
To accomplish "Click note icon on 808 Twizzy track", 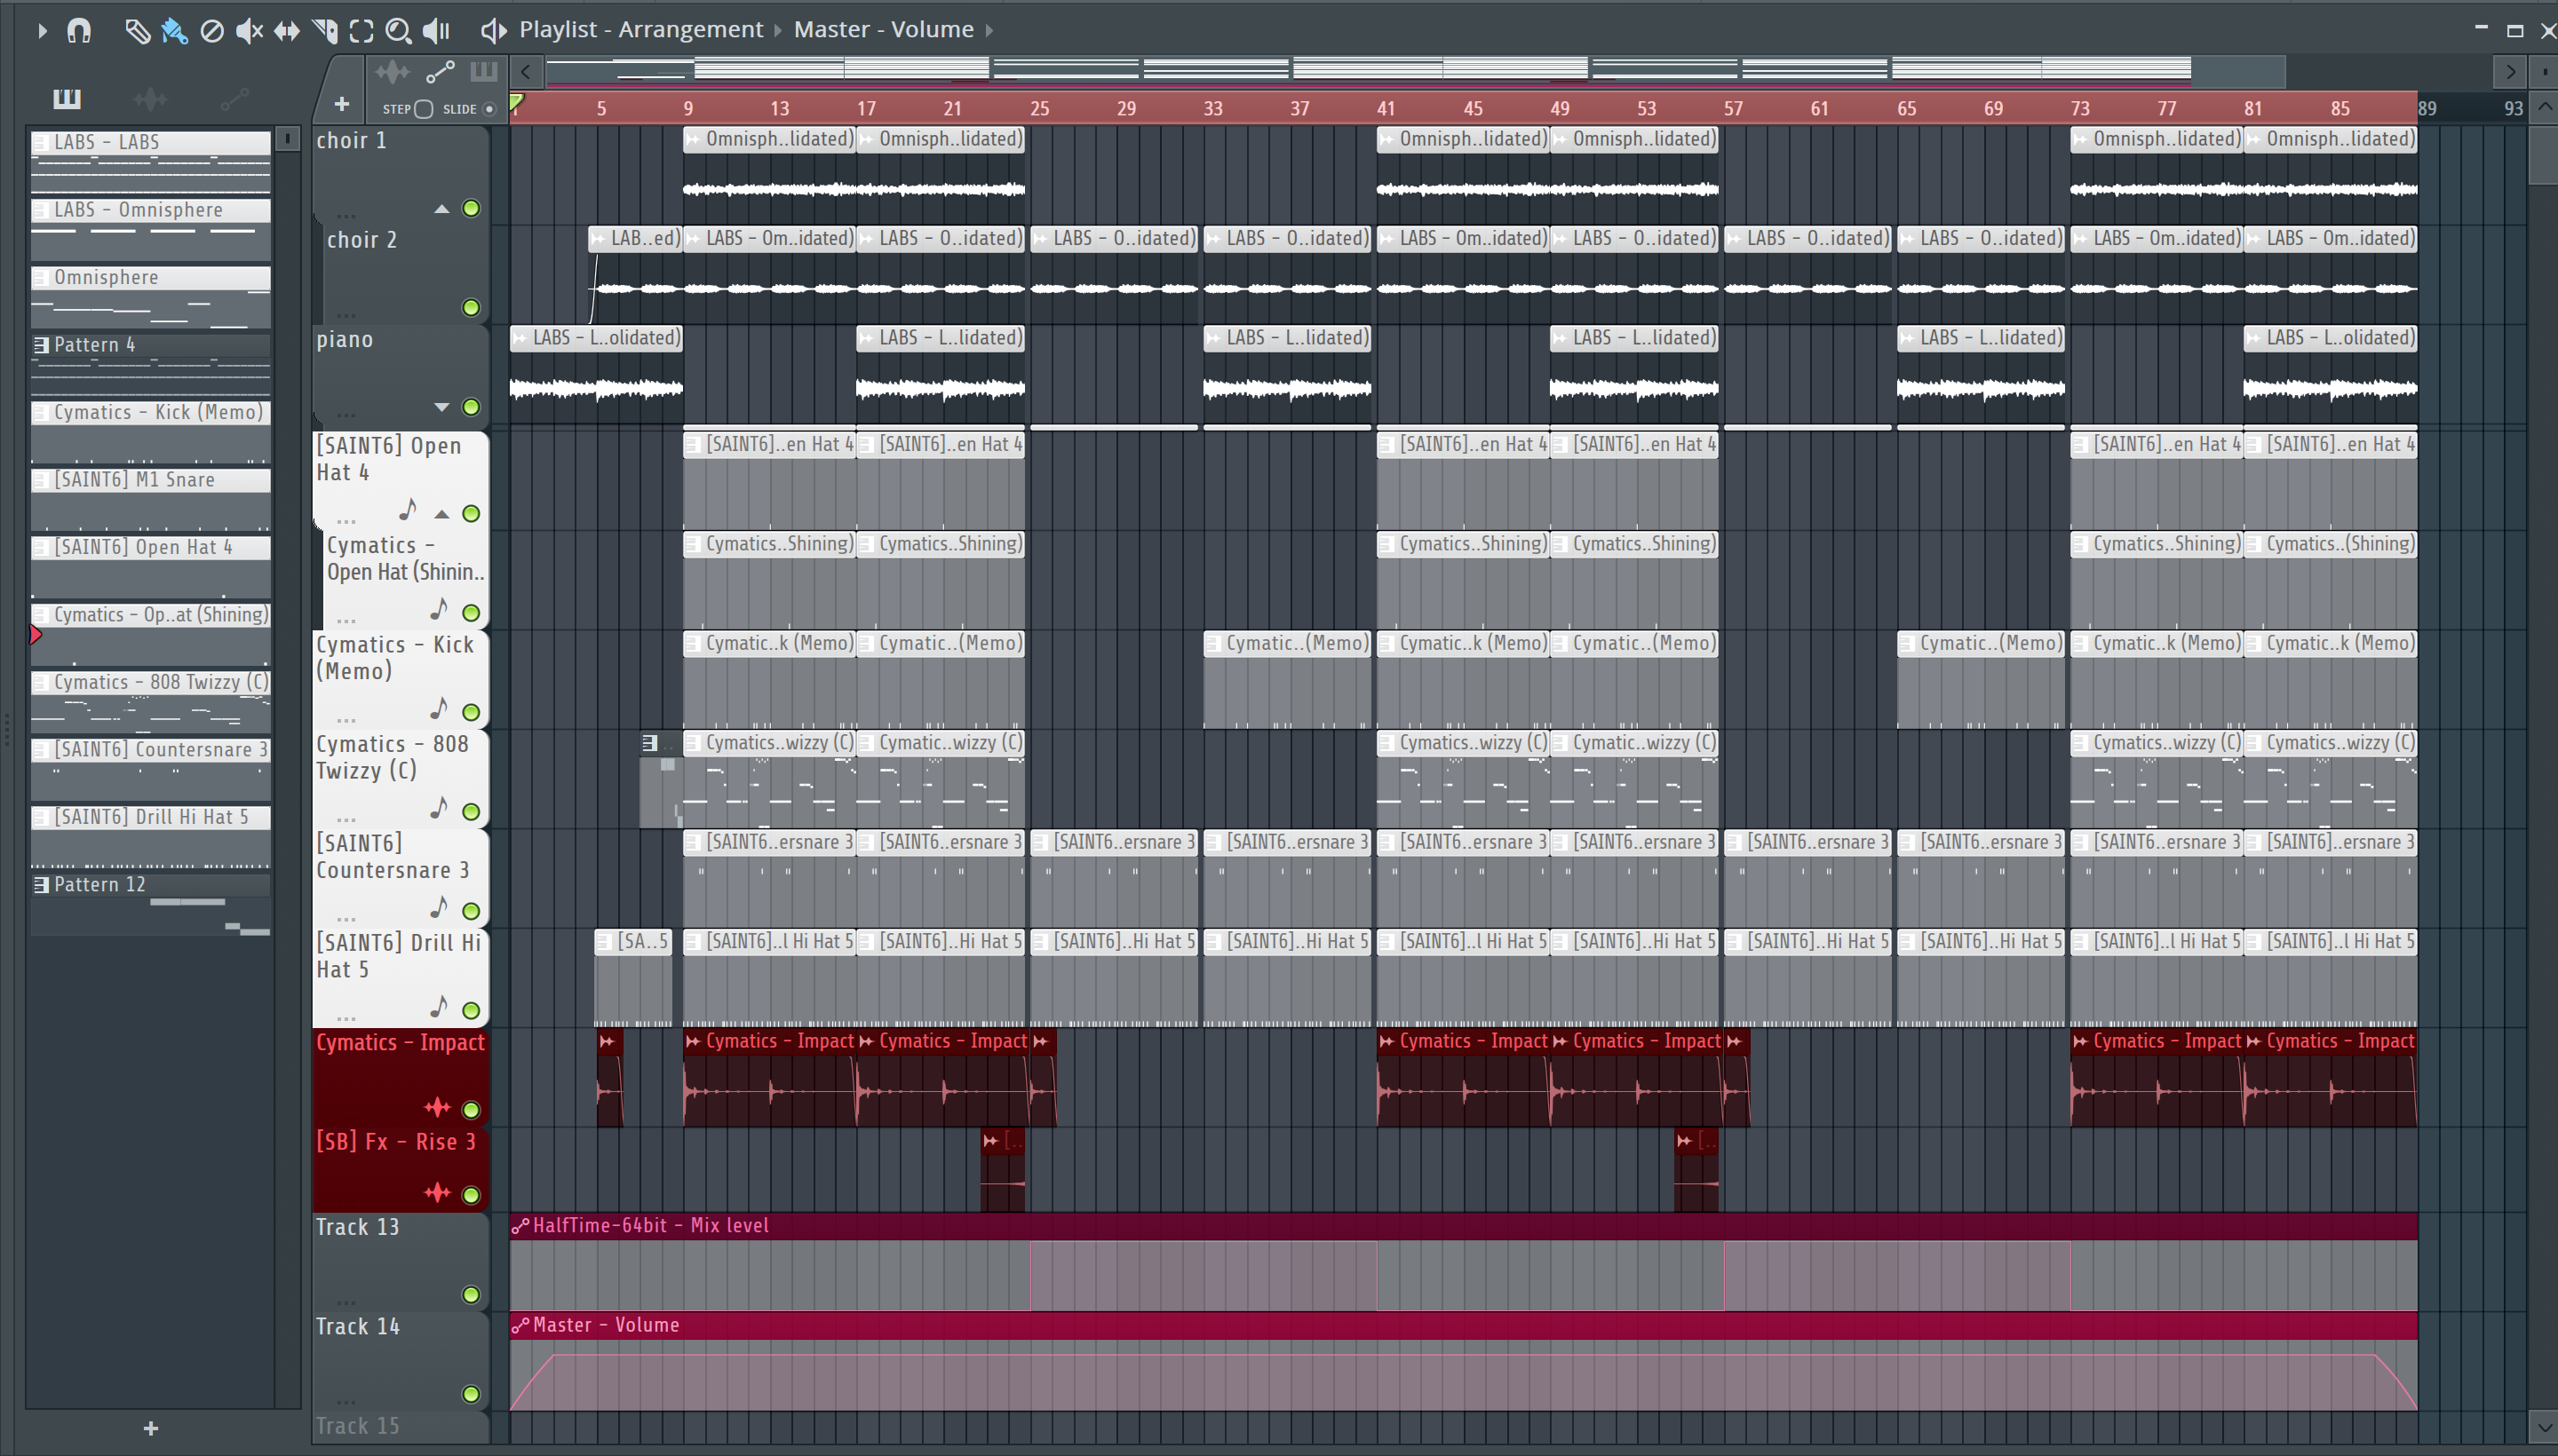I will point(438,808).
